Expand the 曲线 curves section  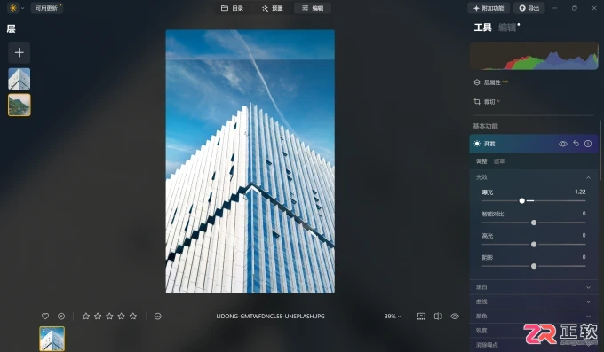tap(534, 301)
